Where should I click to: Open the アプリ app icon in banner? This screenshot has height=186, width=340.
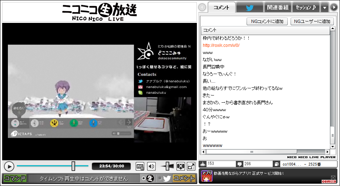(x=207, y=176)
